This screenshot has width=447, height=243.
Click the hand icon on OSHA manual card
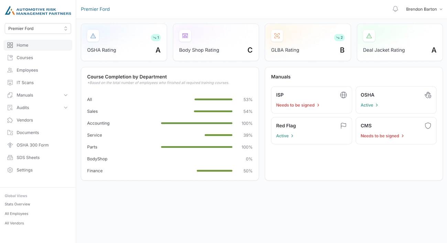[428, 95]
